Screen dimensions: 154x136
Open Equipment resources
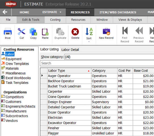click(x=13, y=59)
